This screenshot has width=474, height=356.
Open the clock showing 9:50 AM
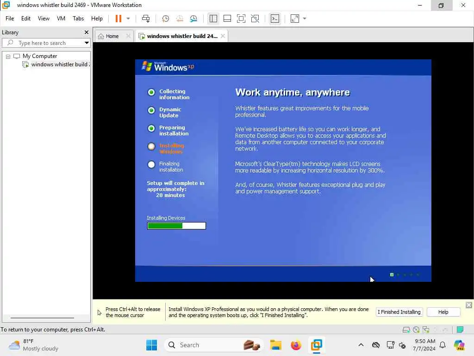click(x=425, y=345)
